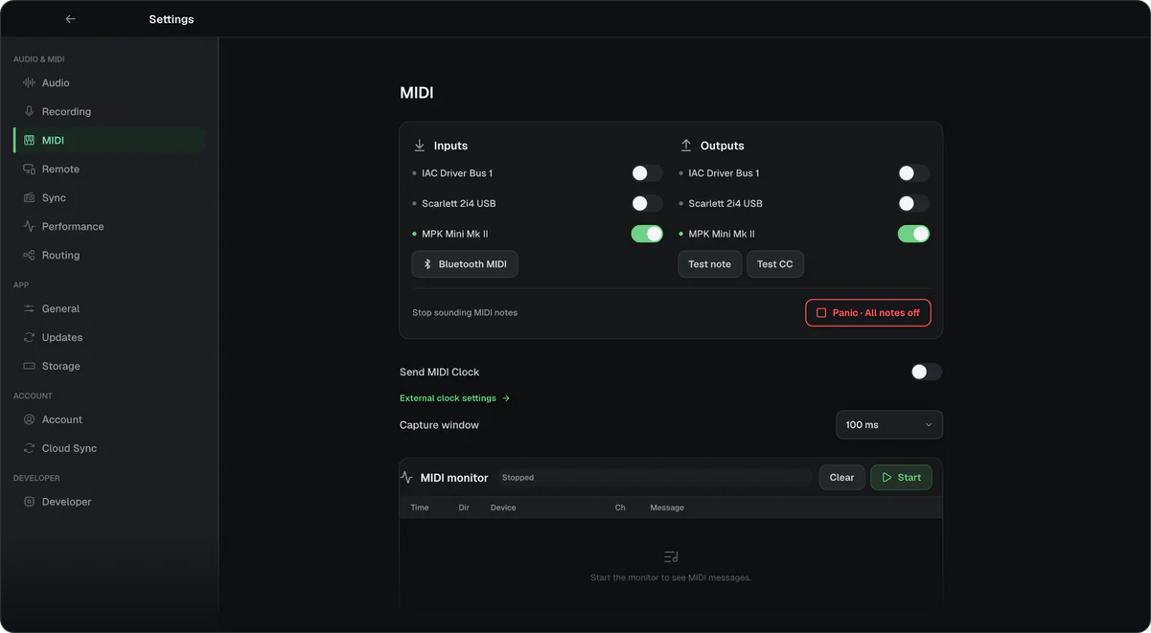Click the Stopped status label
The height and width of the screenshot is (633, 1151).
pos(518,478)
